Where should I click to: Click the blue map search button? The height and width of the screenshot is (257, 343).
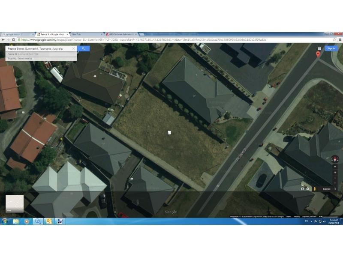(x=83, y=48)
